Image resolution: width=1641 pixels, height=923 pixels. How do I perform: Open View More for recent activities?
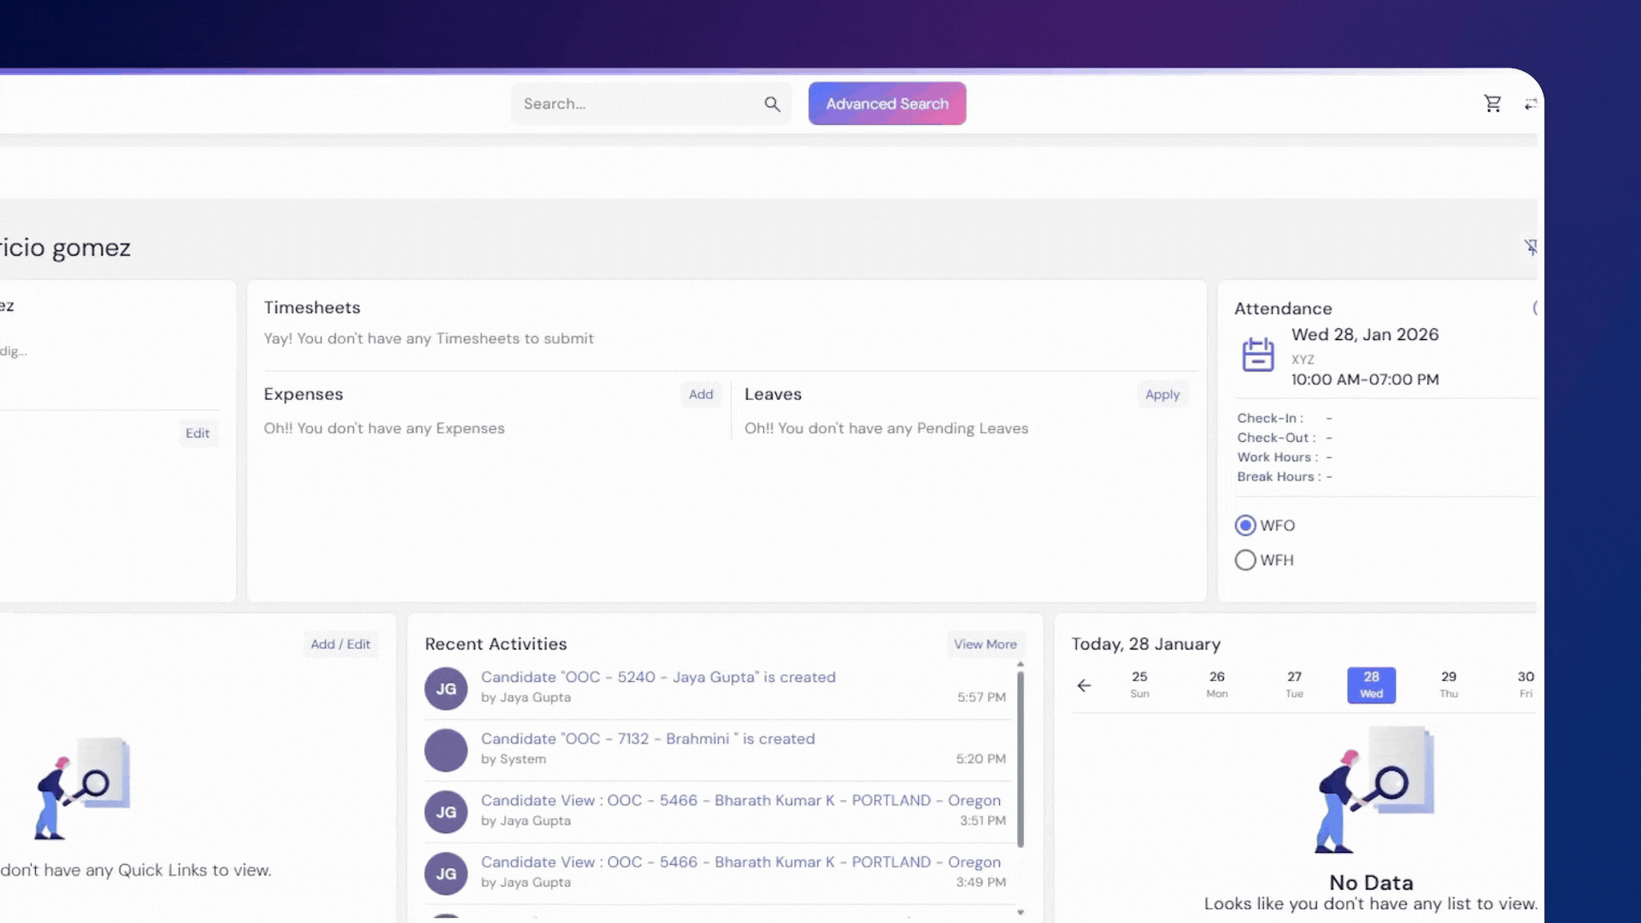coord(985,644)
